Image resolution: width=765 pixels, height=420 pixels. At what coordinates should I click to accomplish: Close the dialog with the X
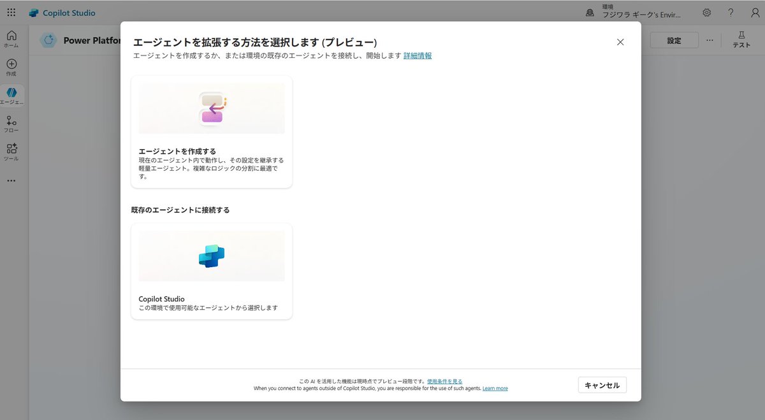point(620,42)
